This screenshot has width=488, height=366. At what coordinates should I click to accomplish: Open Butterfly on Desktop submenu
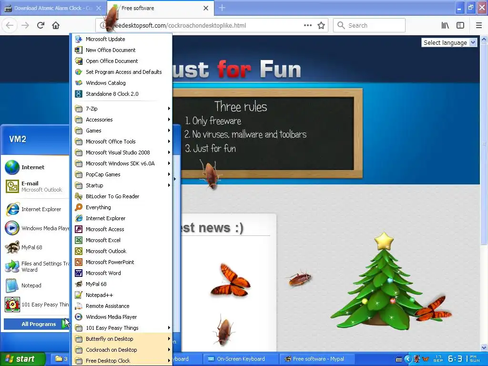tap(122, 339)
